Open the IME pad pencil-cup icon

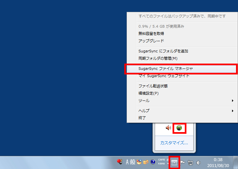coord(139,162)
